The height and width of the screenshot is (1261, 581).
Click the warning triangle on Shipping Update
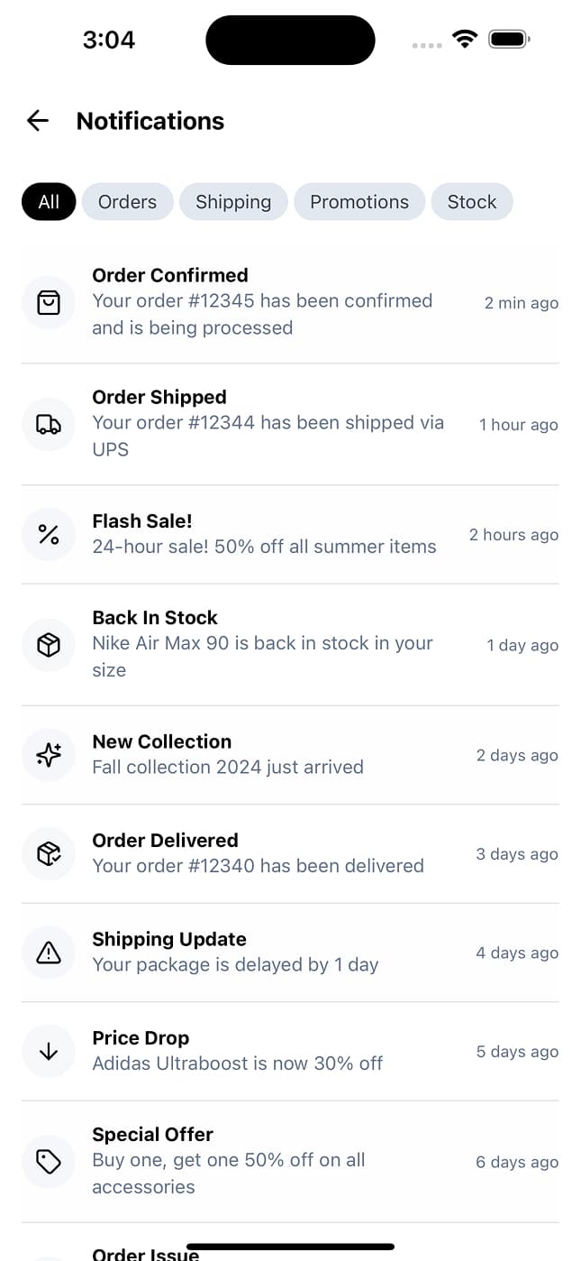coord(49,953)
